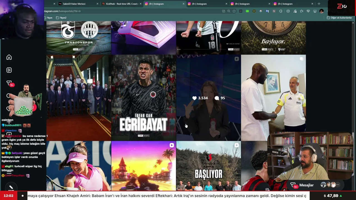The width and height of the screenshot is (356, 200).
Task: Open the Beşiktaş number 18 player post
Action: 209,37
